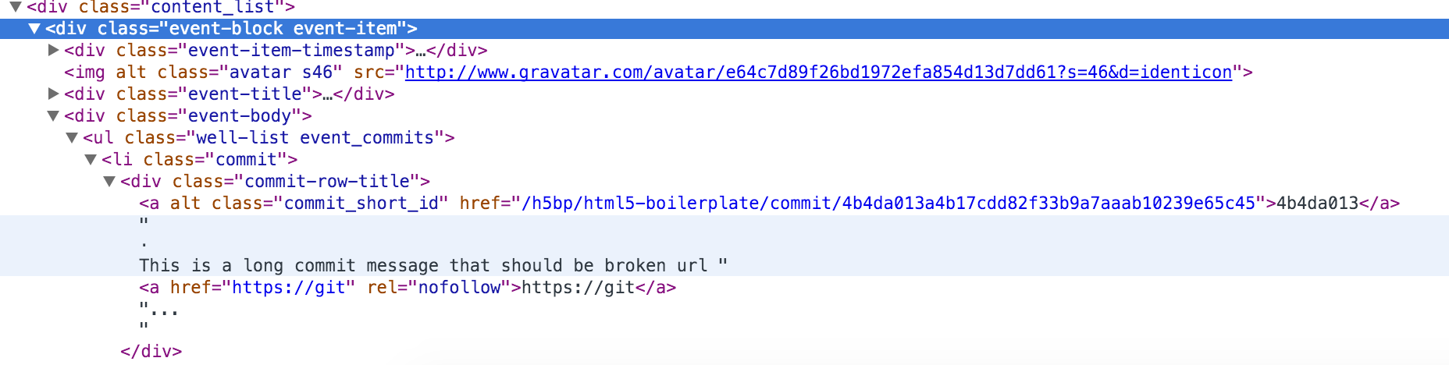Click the html5-boilerplate commit href value
This screenshot has width=1449, height=365.
(888, 203)
